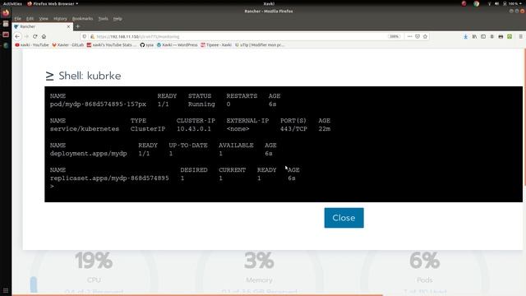
Task: Click deployment.apps/mydp text
Action: pos(89,154)
